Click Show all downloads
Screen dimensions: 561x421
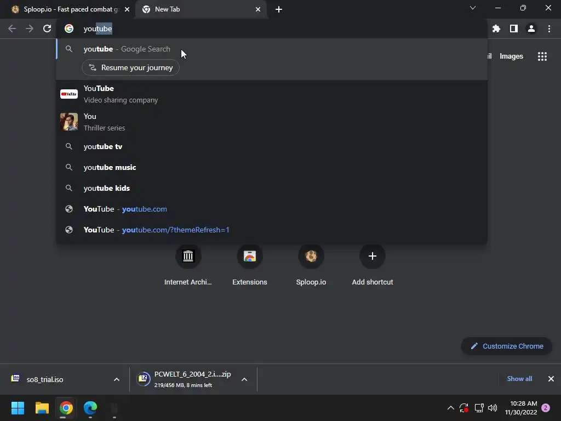pyautogui.click(x=519, y=379)
